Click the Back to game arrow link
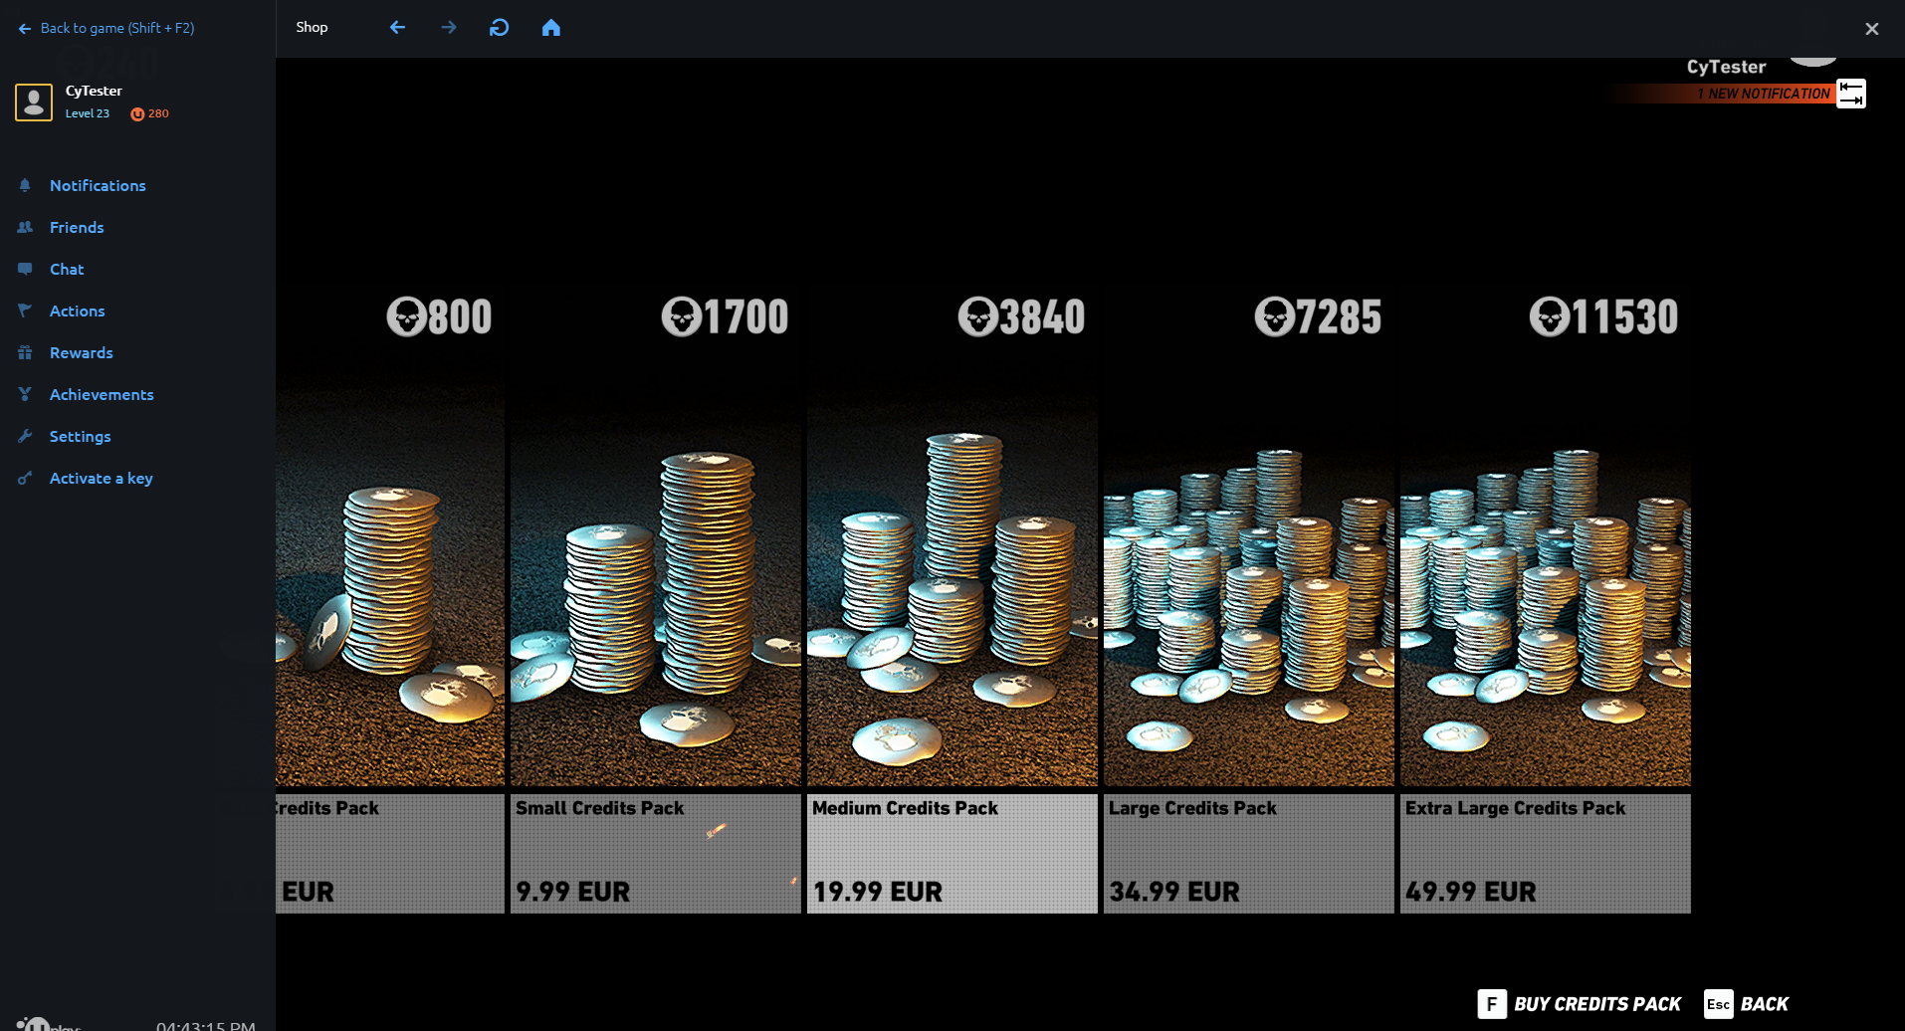This screenshot has width=1905, height=1031. click(106, 28)
